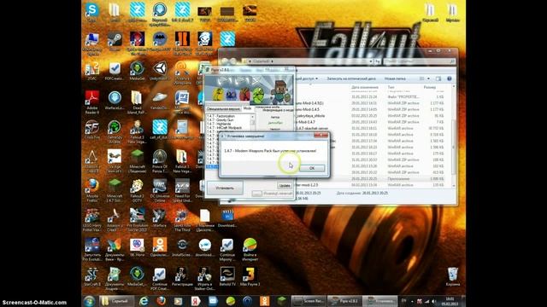The width and height of the screenshot is (547, 307).
Task: Click the Update button in Pipix
Action: [285, 186]
